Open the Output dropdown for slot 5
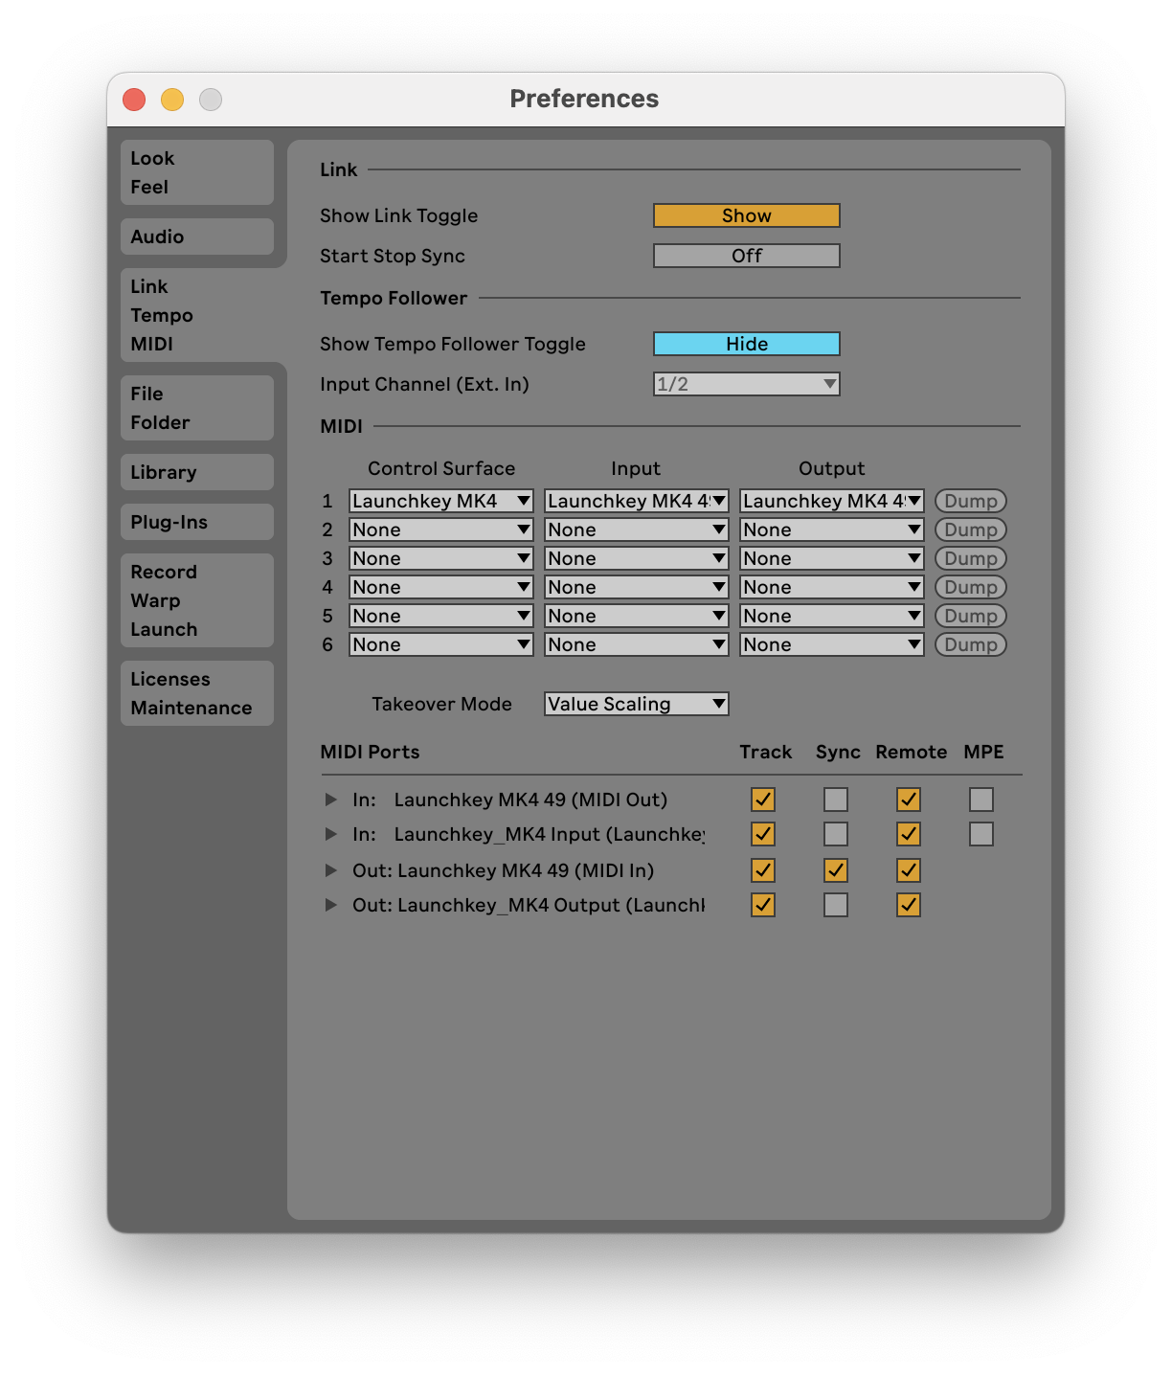The height and width of the screenshot is (1375, 1172). (x=832, y=616)
